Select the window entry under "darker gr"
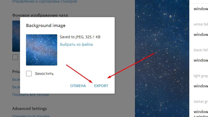 201,112
